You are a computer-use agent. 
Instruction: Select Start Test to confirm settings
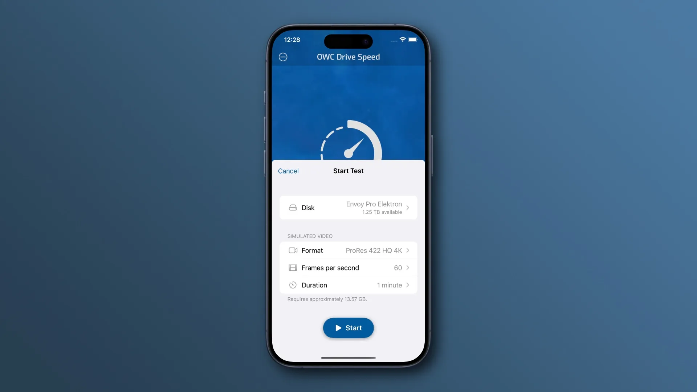(348, 171)
